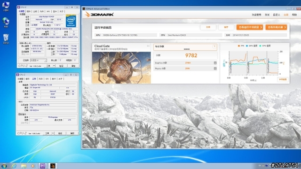Launch Internet Explorer from the taskbar

(x=14, y=166)
